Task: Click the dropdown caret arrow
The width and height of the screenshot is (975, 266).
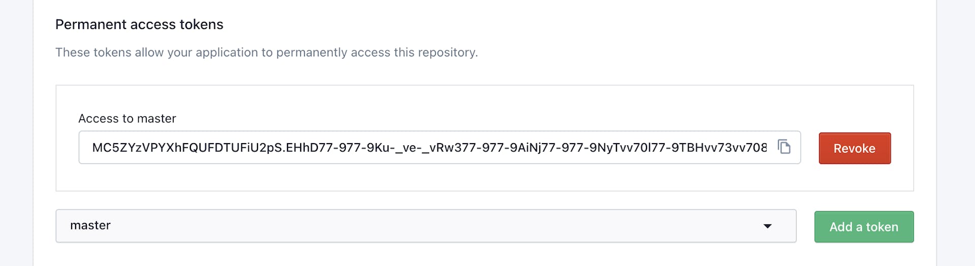Action: tap(767, 226)
